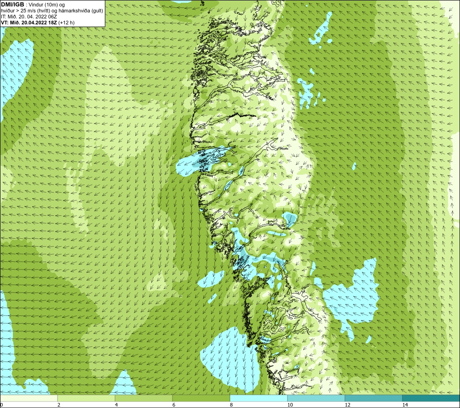Screen dimensions: 460x408
Task: Click the palest 0–2 color bar segment
Action: pos(29,398)
